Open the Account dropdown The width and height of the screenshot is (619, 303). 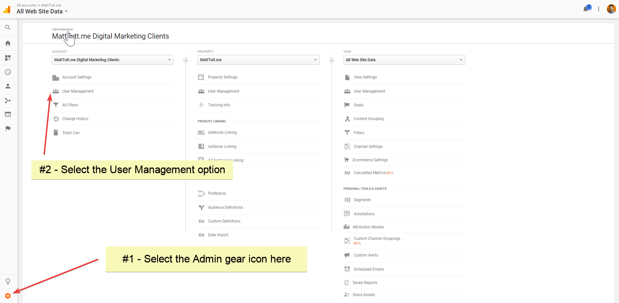pyautogui.click(x=113, y=60)
